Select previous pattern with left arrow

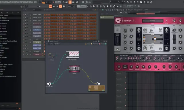point(76,6)
